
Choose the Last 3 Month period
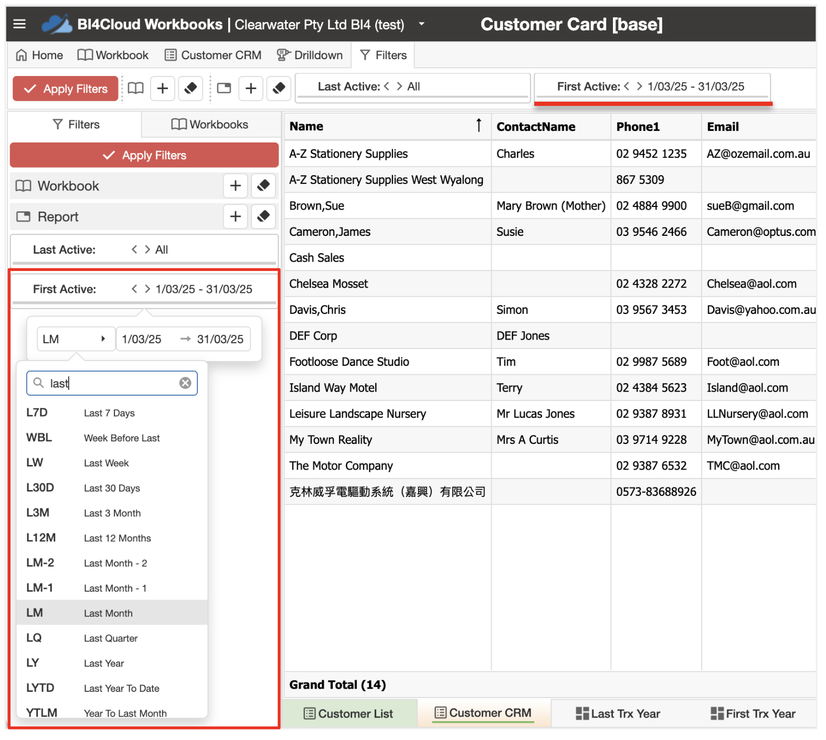[112, 513]
